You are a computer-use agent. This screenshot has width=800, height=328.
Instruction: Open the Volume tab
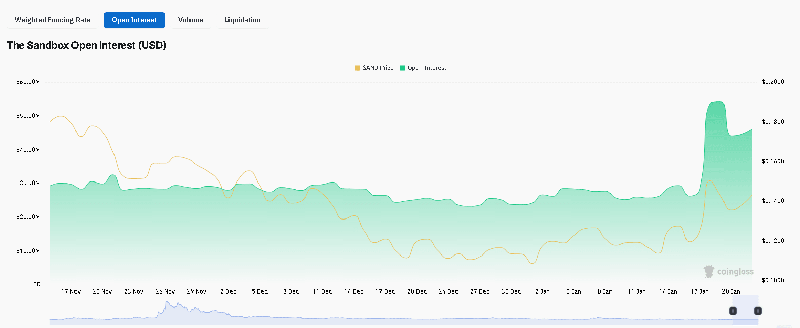[x=191, y=20]
